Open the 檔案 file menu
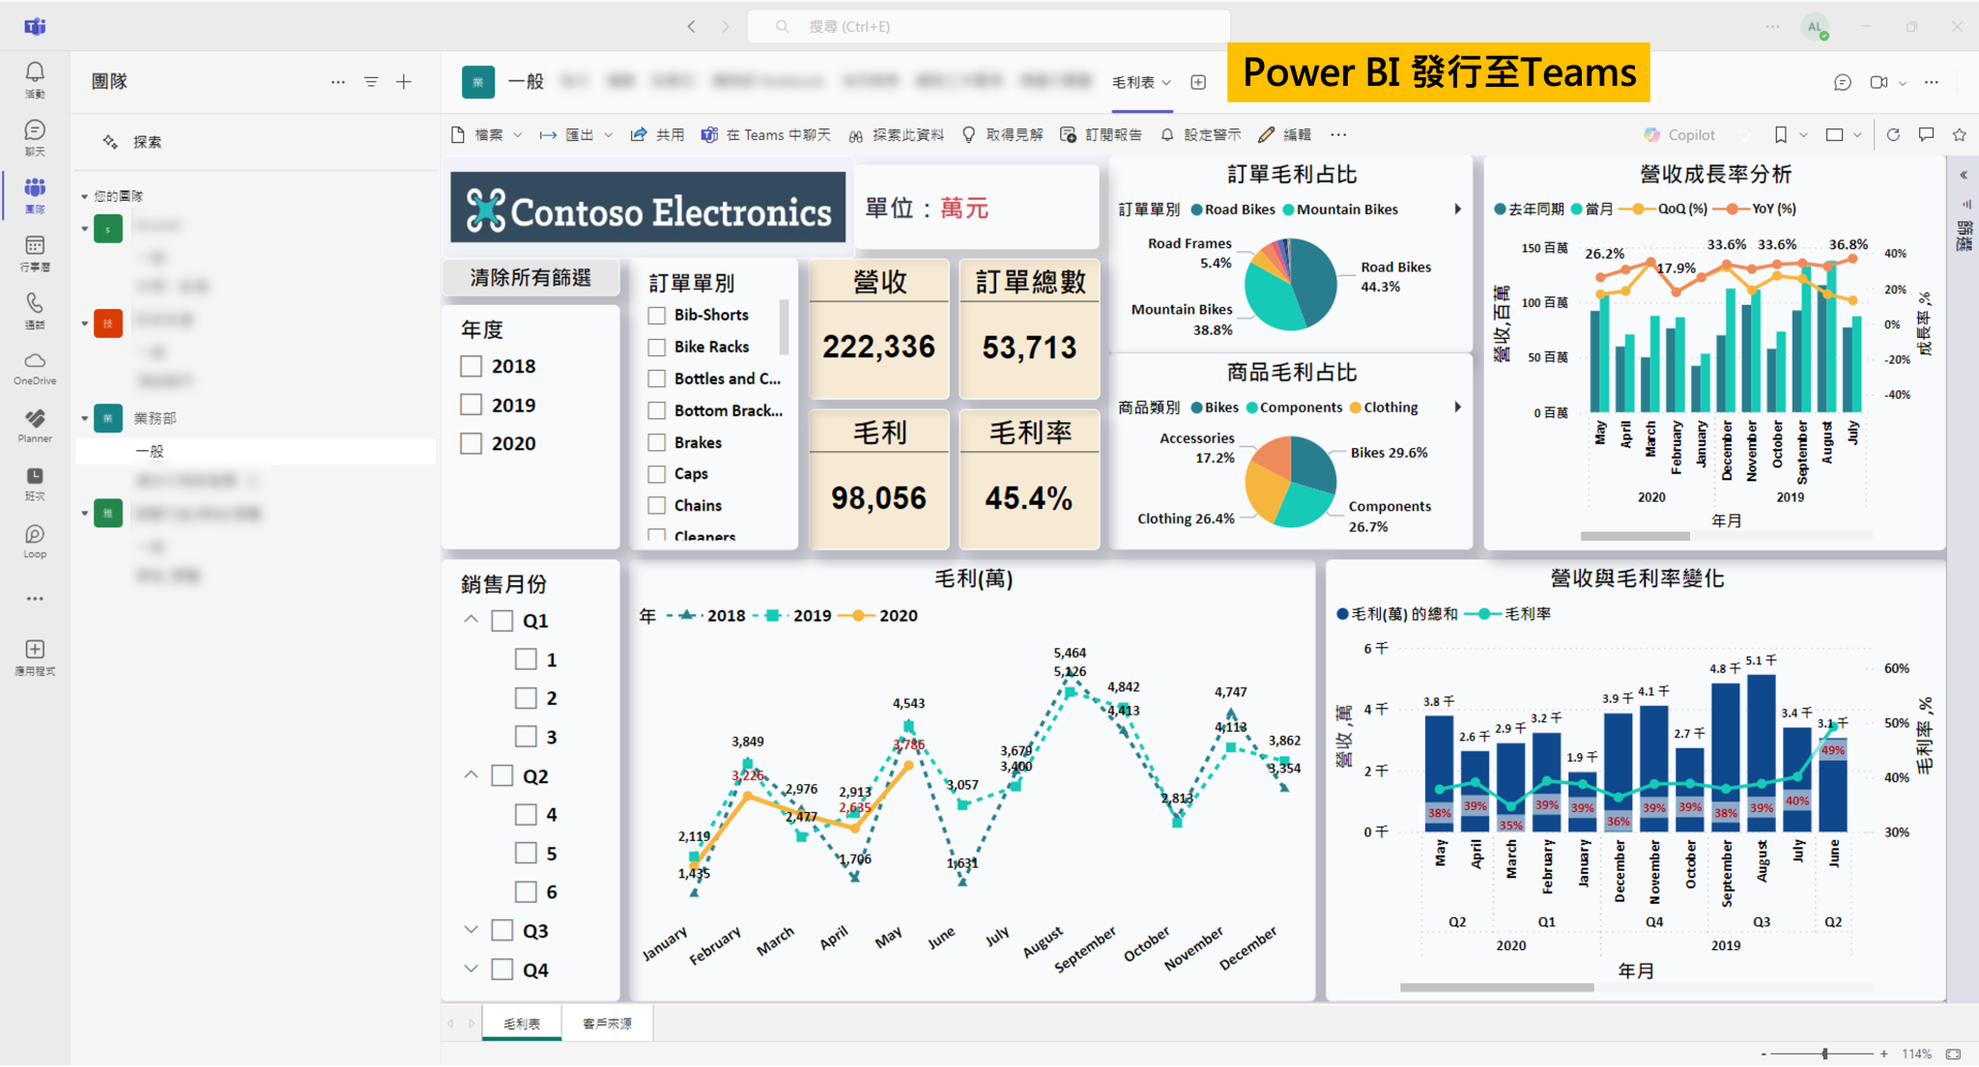Viewport: 1979px width, 1067px height. pos(487,135)
